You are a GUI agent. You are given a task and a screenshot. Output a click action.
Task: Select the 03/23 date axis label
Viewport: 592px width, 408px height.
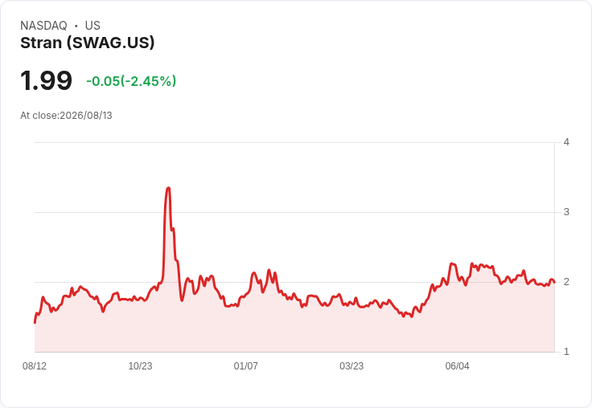click(x=351, y=365)
